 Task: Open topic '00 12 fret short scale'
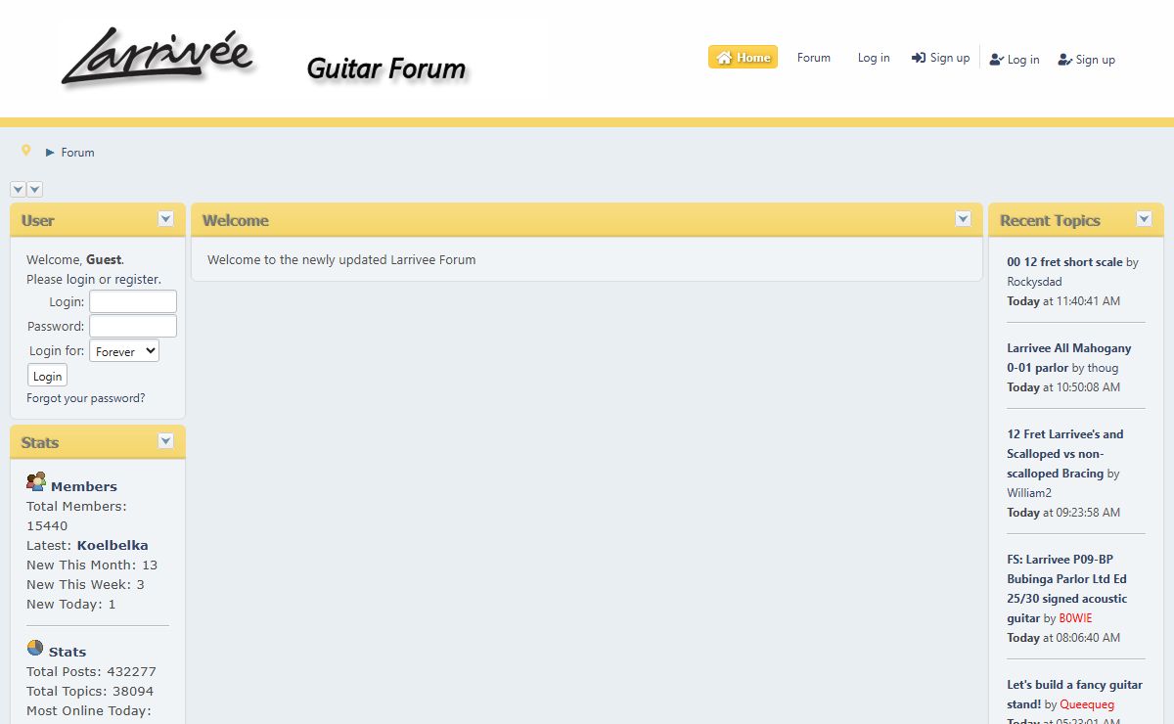[x=1064, y=262]
